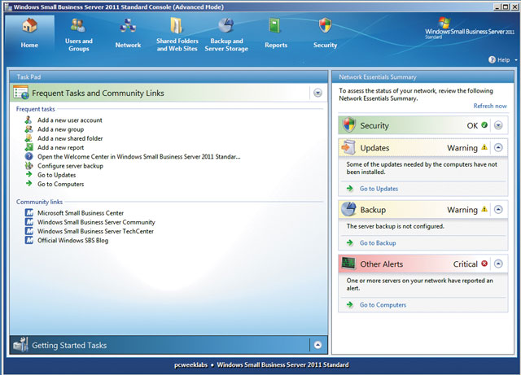Viewport: 521px width, 375px height.
Task: Collapse the Backup warning section
Action: pos(498,209)
